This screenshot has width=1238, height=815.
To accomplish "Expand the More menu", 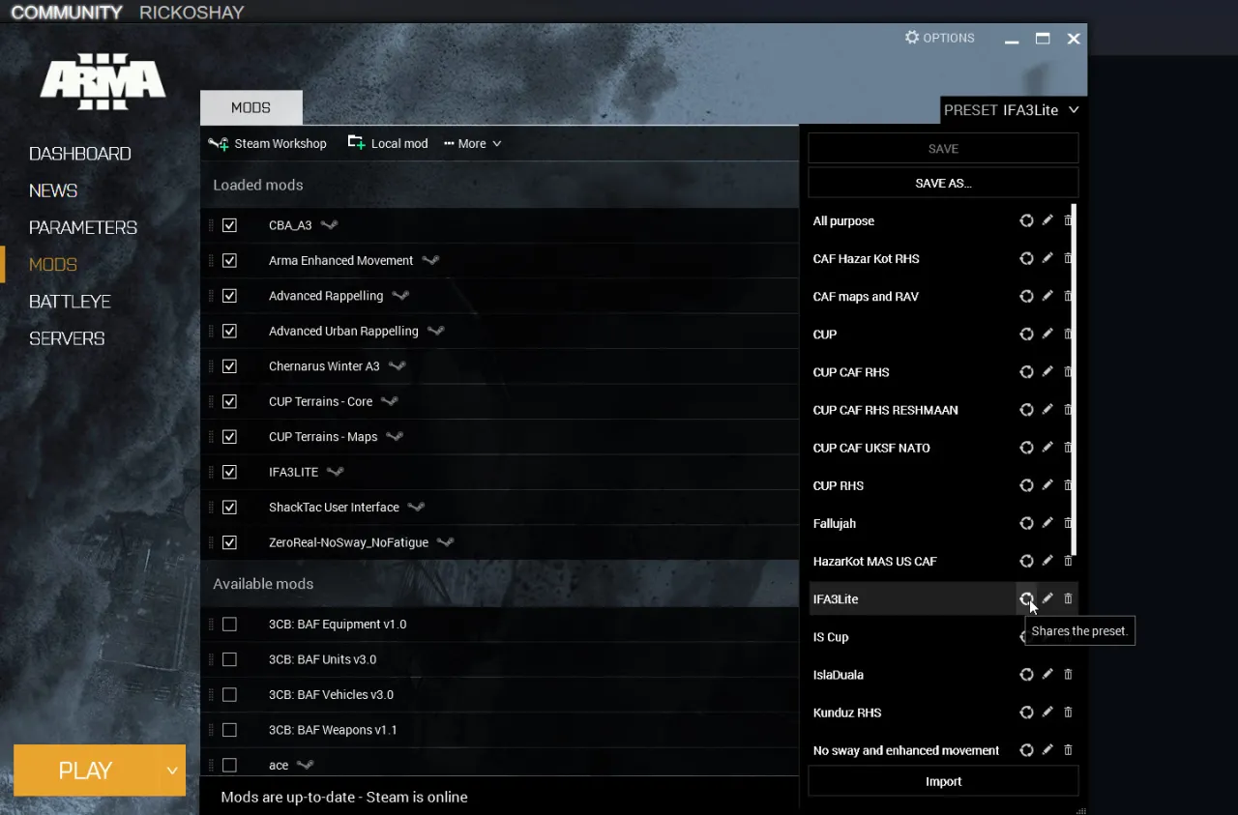I will click(472, 143).
